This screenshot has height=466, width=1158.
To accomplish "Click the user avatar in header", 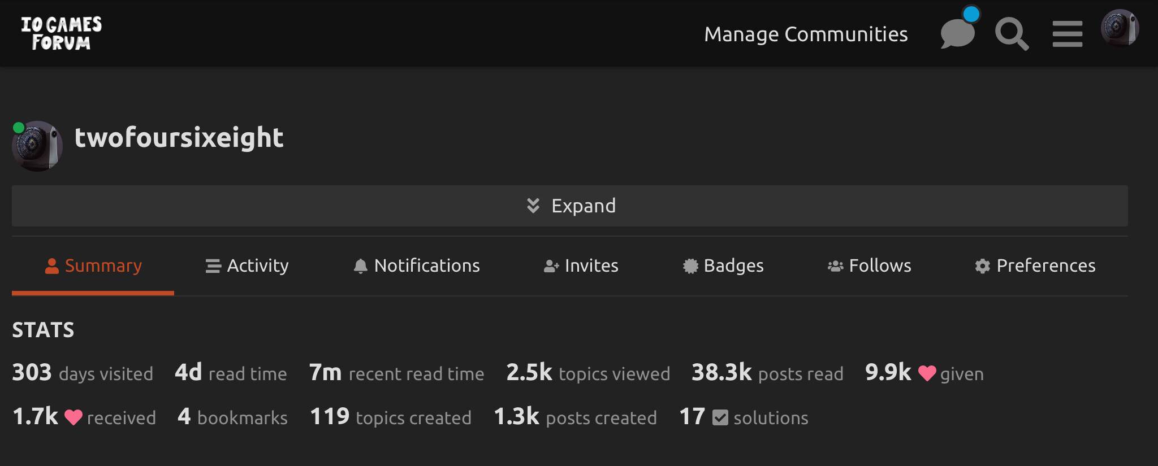I will pyautogui.click(x=1119, y=28).
